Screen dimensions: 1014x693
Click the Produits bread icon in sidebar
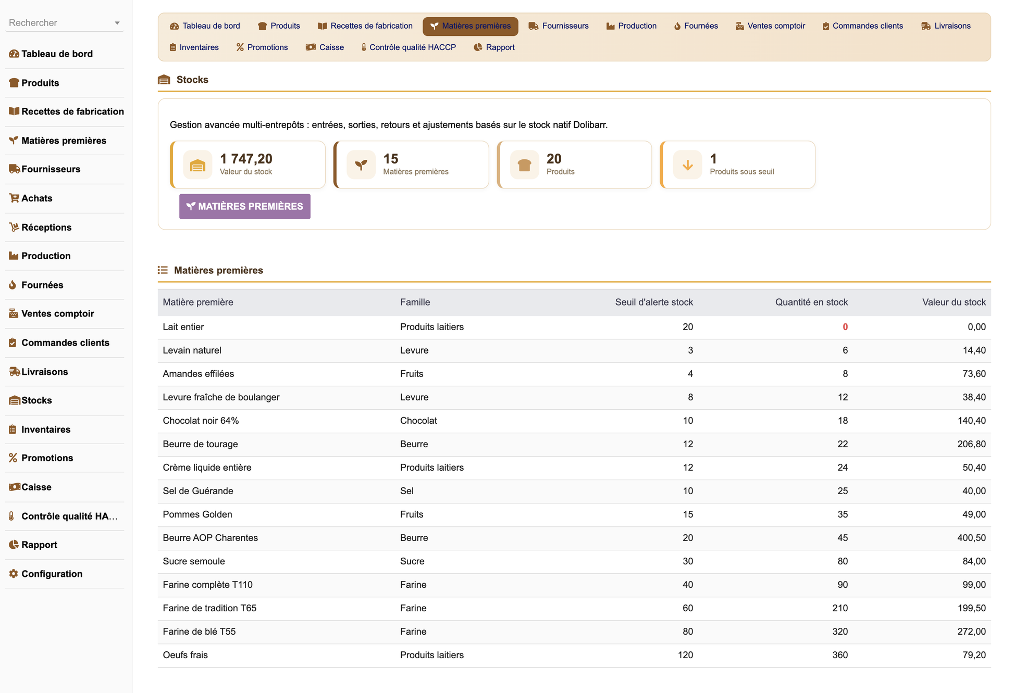coord(14,83)
